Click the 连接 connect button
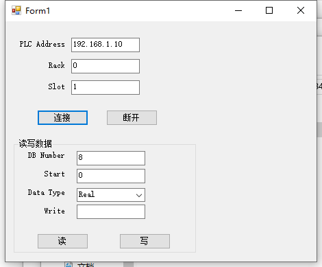Screen dimensions: 322x267 click(62, 118)
